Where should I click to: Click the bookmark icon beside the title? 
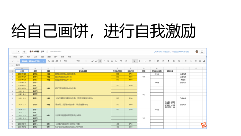[x=47, y=52]
